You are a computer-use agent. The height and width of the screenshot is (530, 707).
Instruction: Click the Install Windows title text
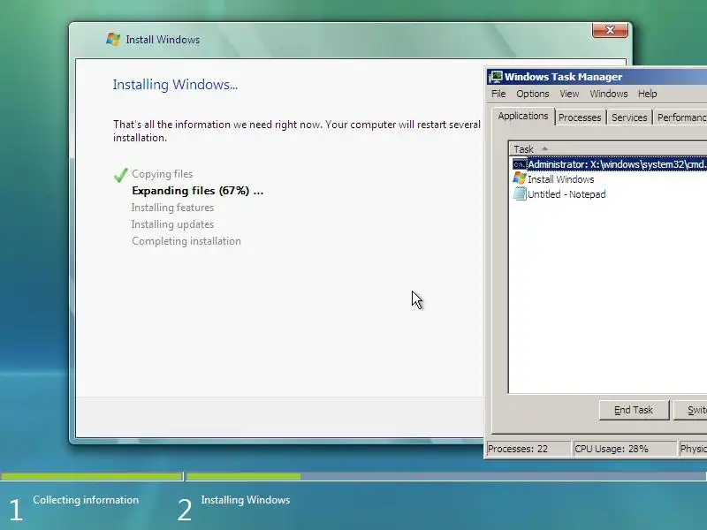(163, 40)
